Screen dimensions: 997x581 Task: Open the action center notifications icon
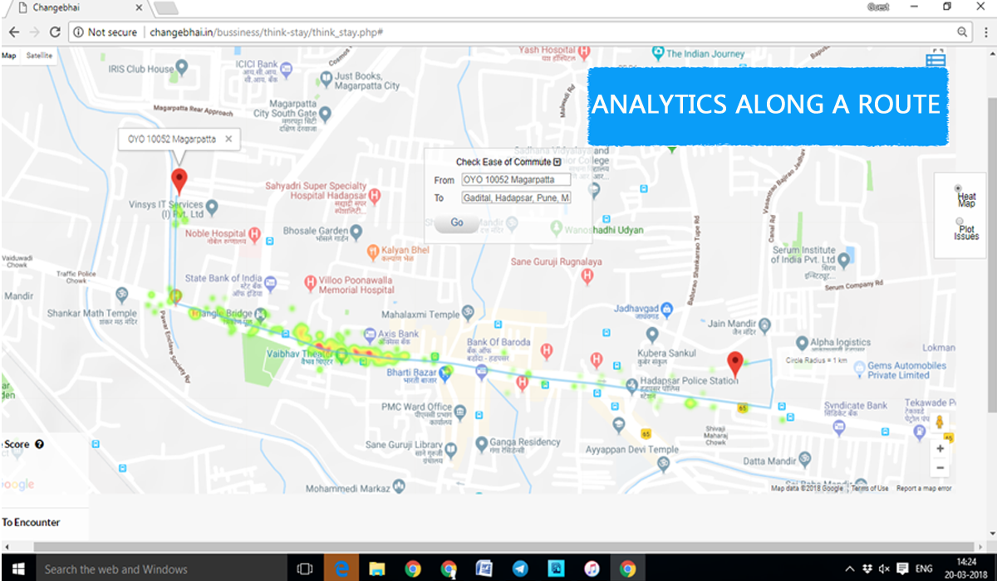pos(903,569)
